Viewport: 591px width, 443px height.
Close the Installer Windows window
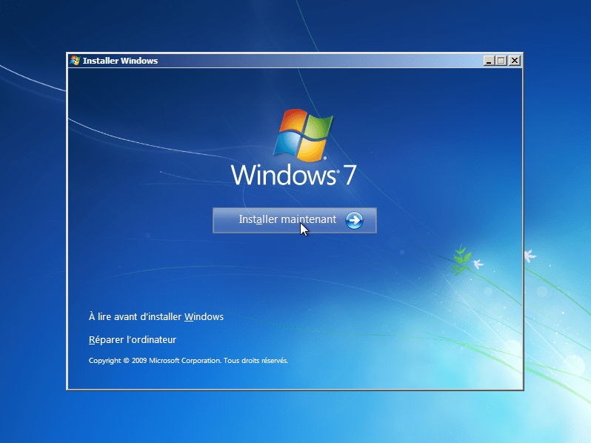click(515, 61)
